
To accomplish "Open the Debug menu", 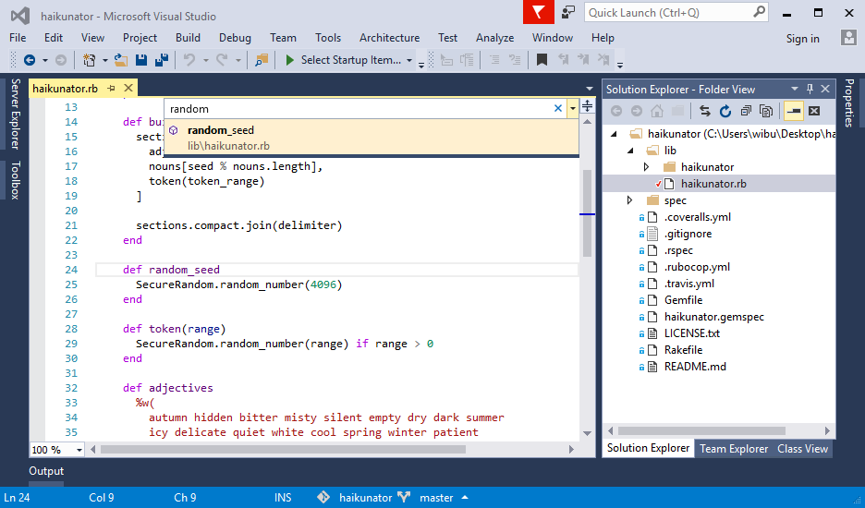I will click(235, 38).
